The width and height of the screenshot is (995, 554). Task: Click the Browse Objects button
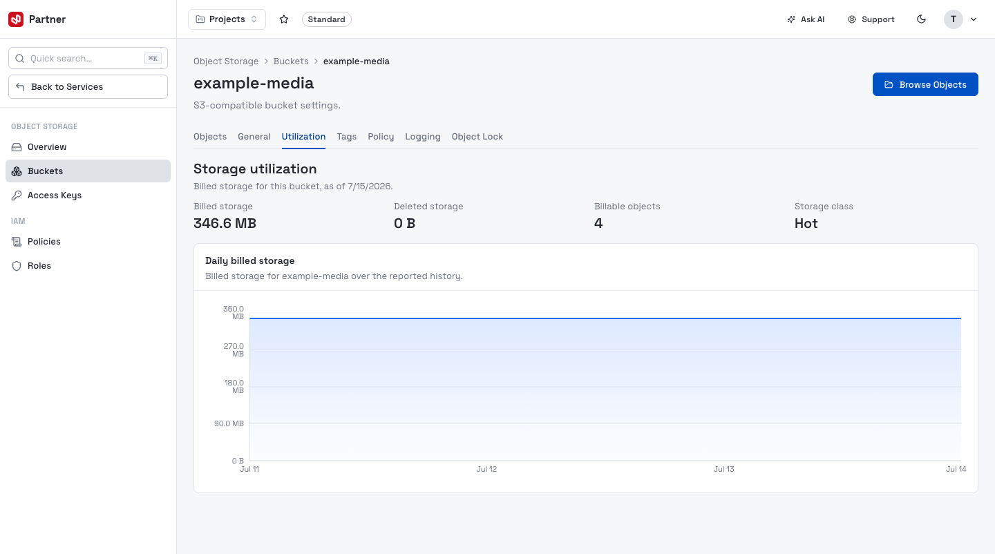coord(925,84)
